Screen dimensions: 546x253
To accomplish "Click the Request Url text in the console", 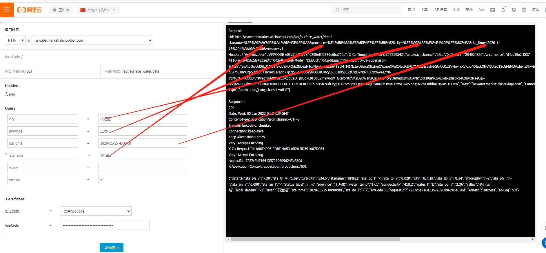I will [280, 37].
